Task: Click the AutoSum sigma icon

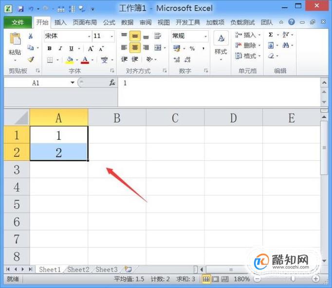Action: (x=271, y=35)
